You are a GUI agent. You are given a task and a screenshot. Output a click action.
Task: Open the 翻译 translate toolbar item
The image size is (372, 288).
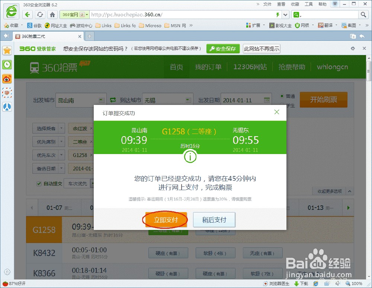325,25
